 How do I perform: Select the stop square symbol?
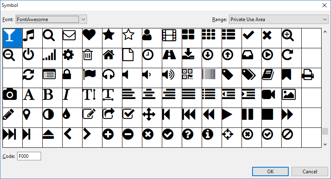pyautogui.click(x=272, y=117)
